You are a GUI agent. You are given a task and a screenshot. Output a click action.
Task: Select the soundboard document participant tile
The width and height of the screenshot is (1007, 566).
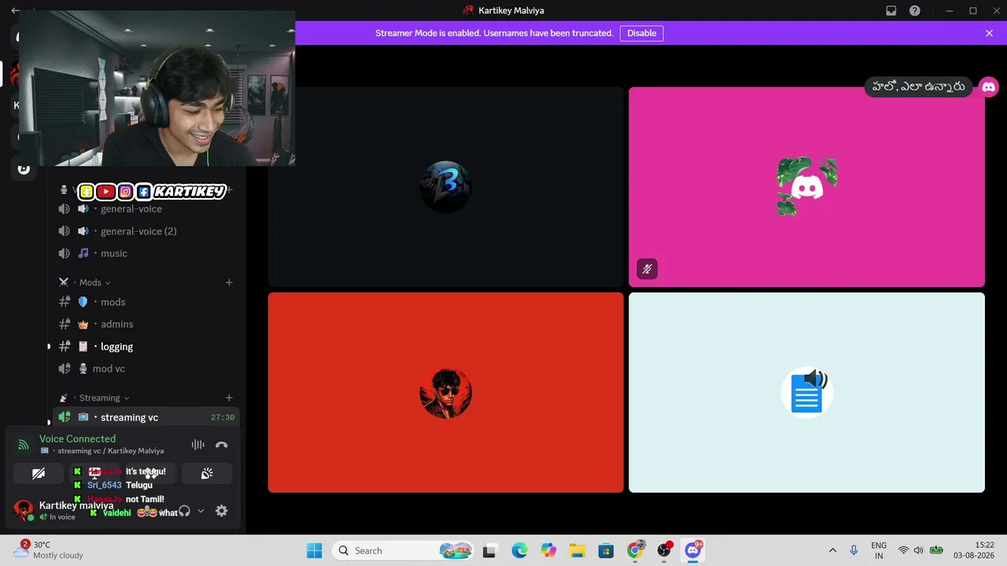806,393
